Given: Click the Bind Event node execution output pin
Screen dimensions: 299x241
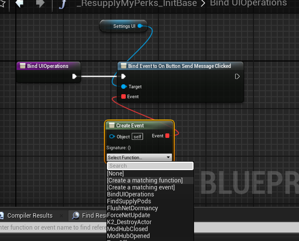Looking at the screenshot, I should pos(237,76).
